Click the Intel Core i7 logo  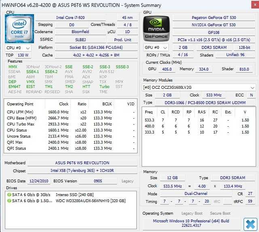tap(19, 29)
